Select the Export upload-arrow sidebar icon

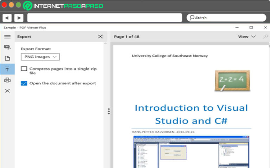point(7,69)
